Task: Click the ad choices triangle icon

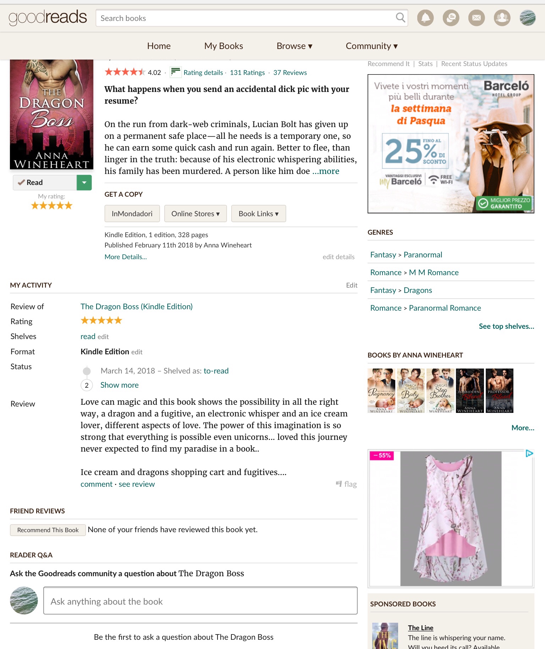Action: pos(529,453)
